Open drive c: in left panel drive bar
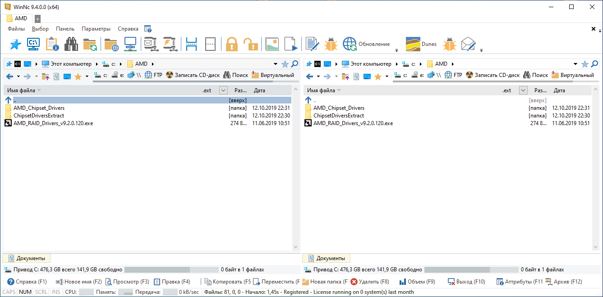603x297 pixels. tap(100, 76)
